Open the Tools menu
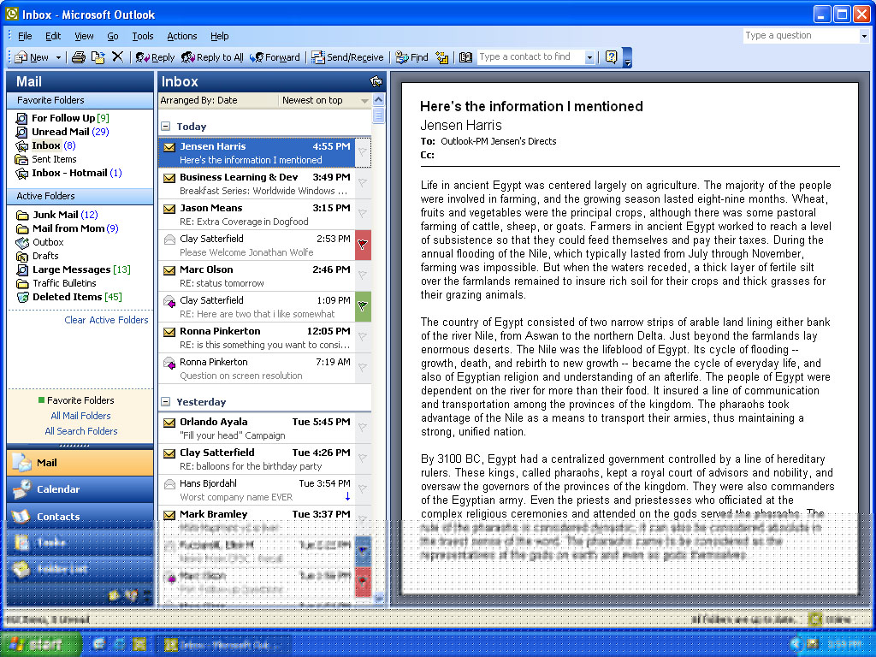Screen dimensions: 876x657 (142, 36)
